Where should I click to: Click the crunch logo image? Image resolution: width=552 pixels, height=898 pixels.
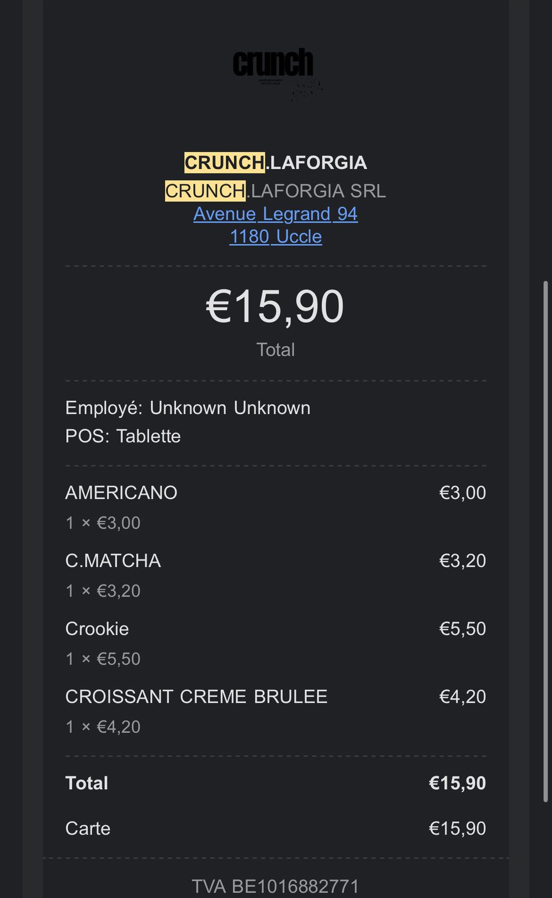274,70
